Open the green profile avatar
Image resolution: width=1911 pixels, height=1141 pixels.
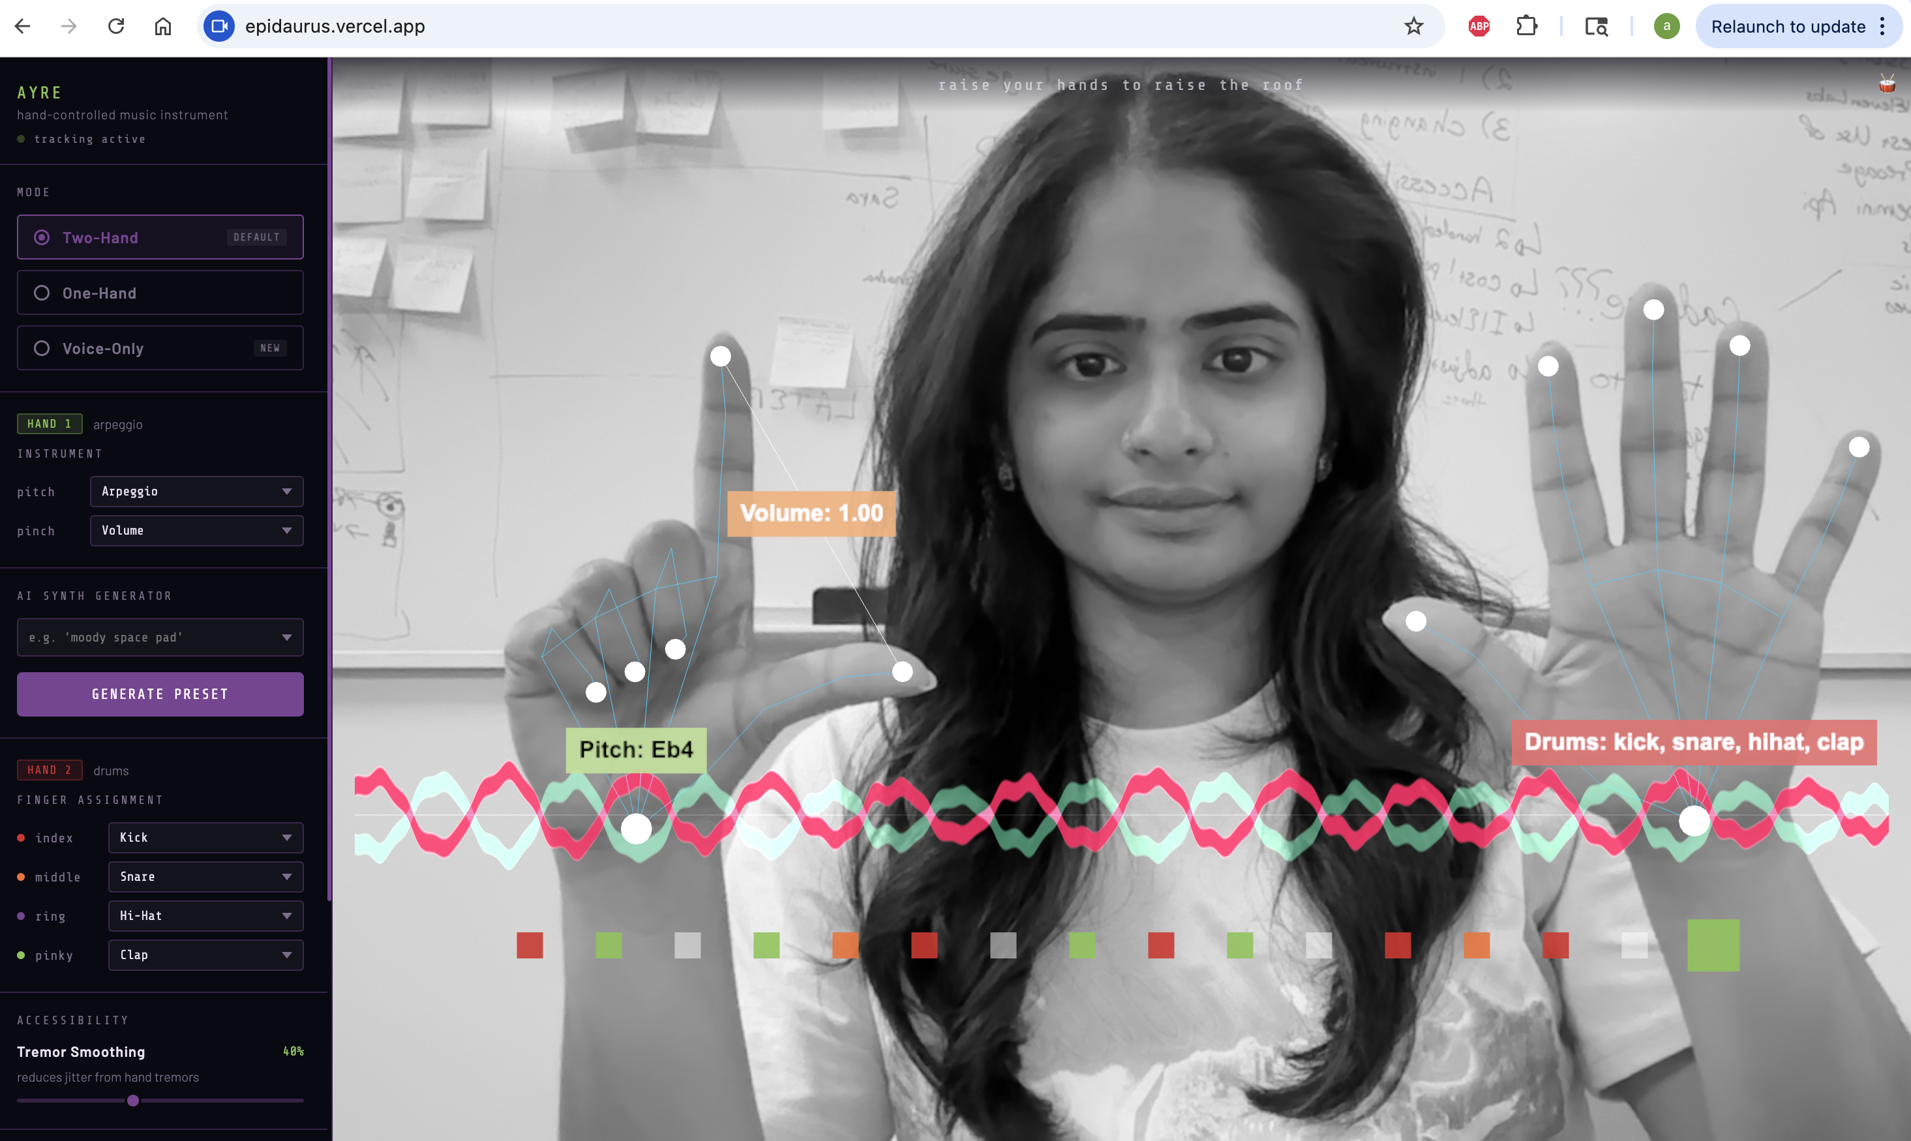point(1666,26)
